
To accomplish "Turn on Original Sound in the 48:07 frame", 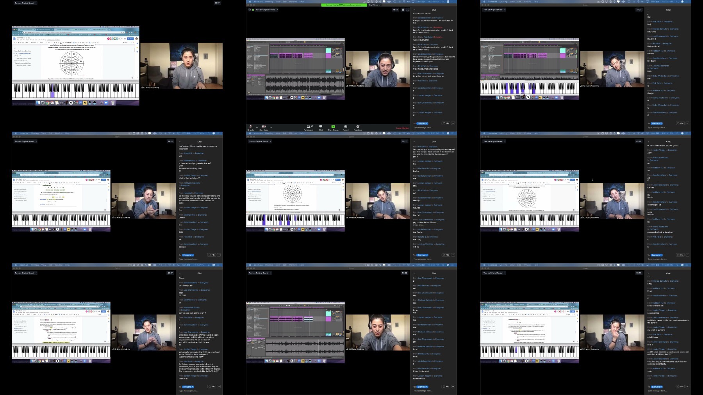I will (x=24, y=273).
